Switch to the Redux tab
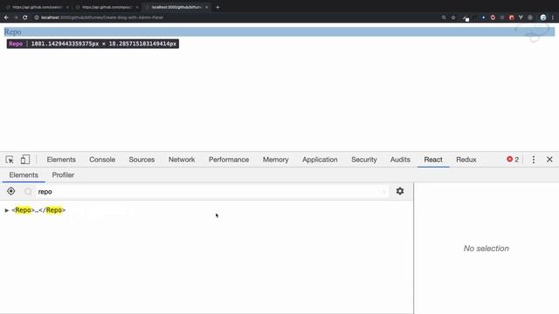Image resolution: width=559 pixels, height=314 pixels. point(466,160)
